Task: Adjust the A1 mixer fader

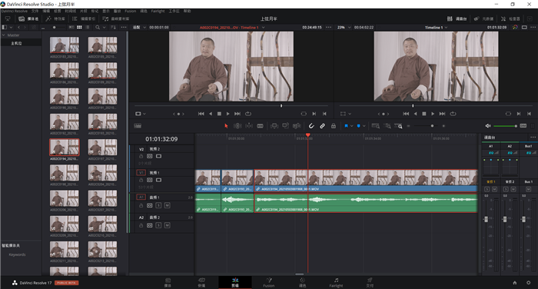Action: [x=486, y=219]
